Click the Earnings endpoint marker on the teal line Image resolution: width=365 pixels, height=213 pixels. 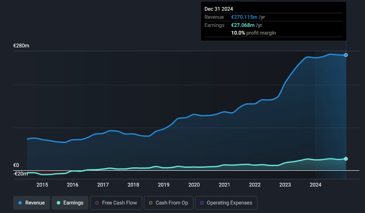tap(346, 159)
